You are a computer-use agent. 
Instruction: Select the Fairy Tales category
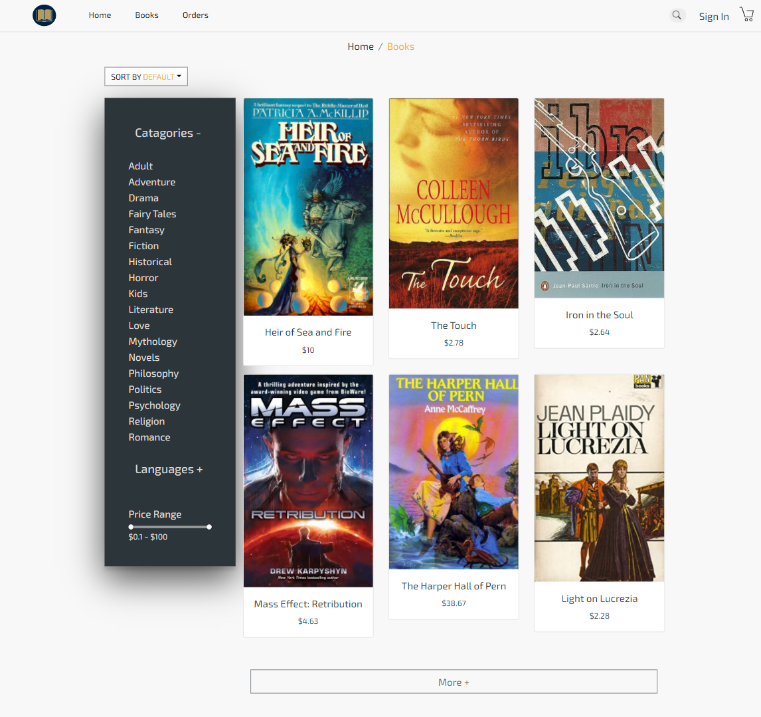click(x=152, y=214)
